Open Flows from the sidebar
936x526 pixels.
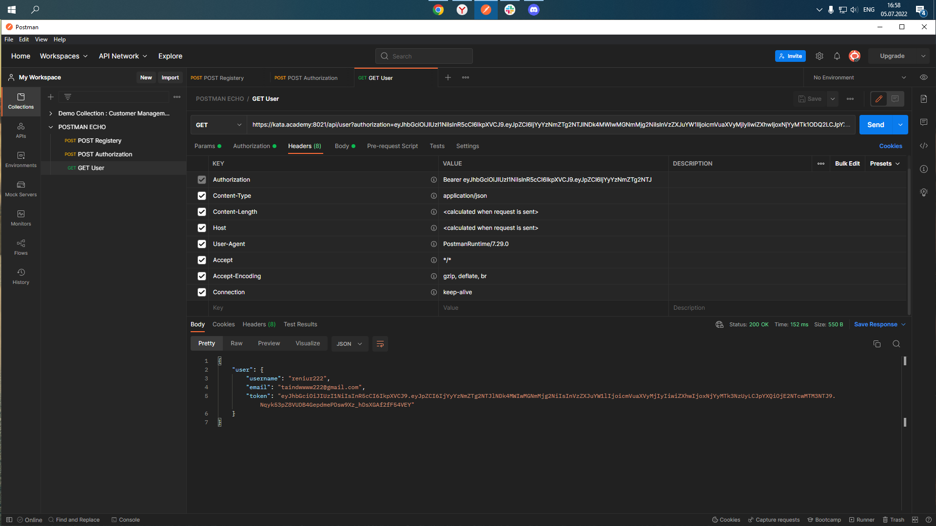(20, 247)
